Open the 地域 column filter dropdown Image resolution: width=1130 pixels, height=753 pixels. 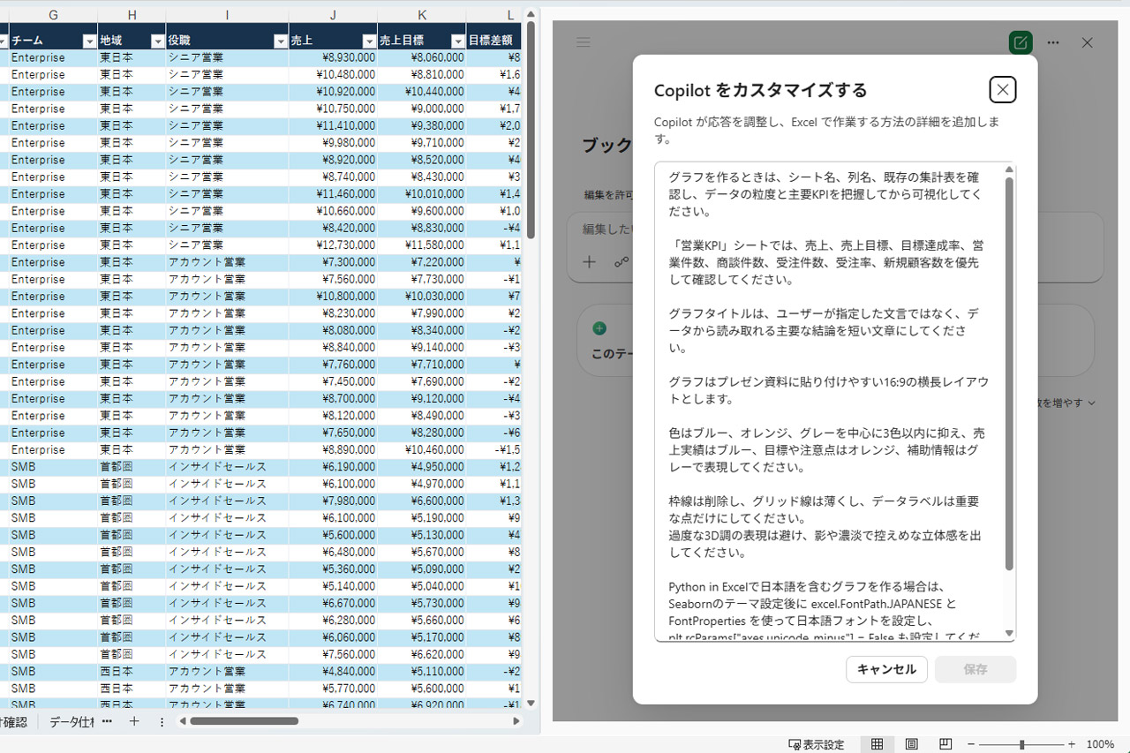[157, 41]
